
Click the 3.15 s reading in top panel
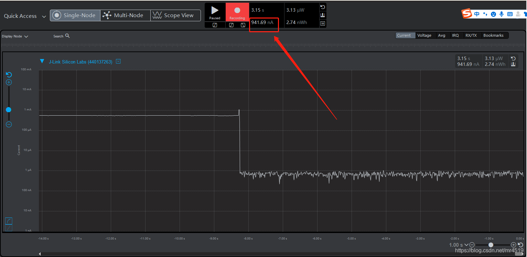coord(258,10)
